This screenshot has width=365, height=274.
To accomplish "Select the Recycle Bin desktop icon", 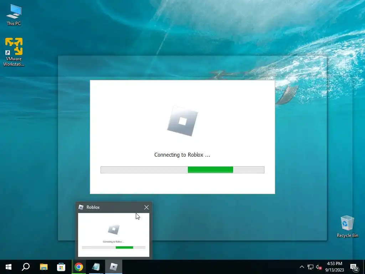I will pyautogui.click(x=347, y=226).
